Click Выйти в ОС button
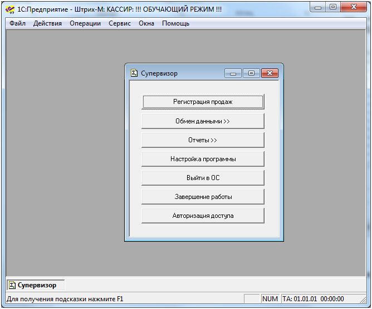372x309 pixels. tap(203, 178)
